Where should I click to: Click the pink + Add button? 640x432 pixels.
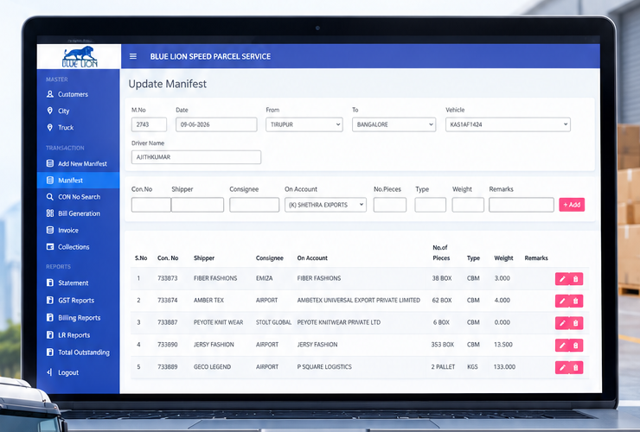tap(572, 205)
